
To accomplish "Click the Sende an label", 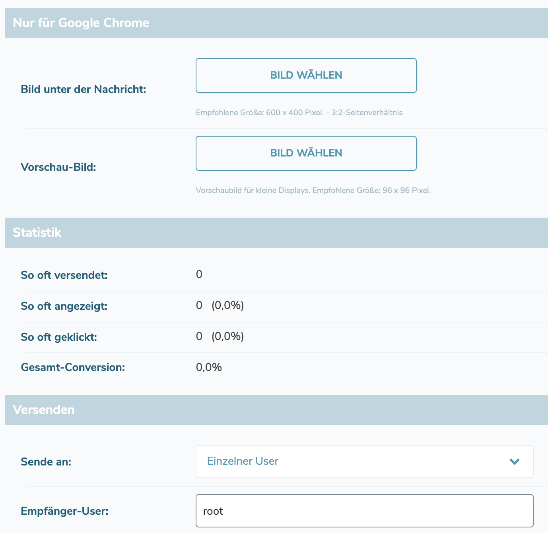I will click(x=46, y=462).
